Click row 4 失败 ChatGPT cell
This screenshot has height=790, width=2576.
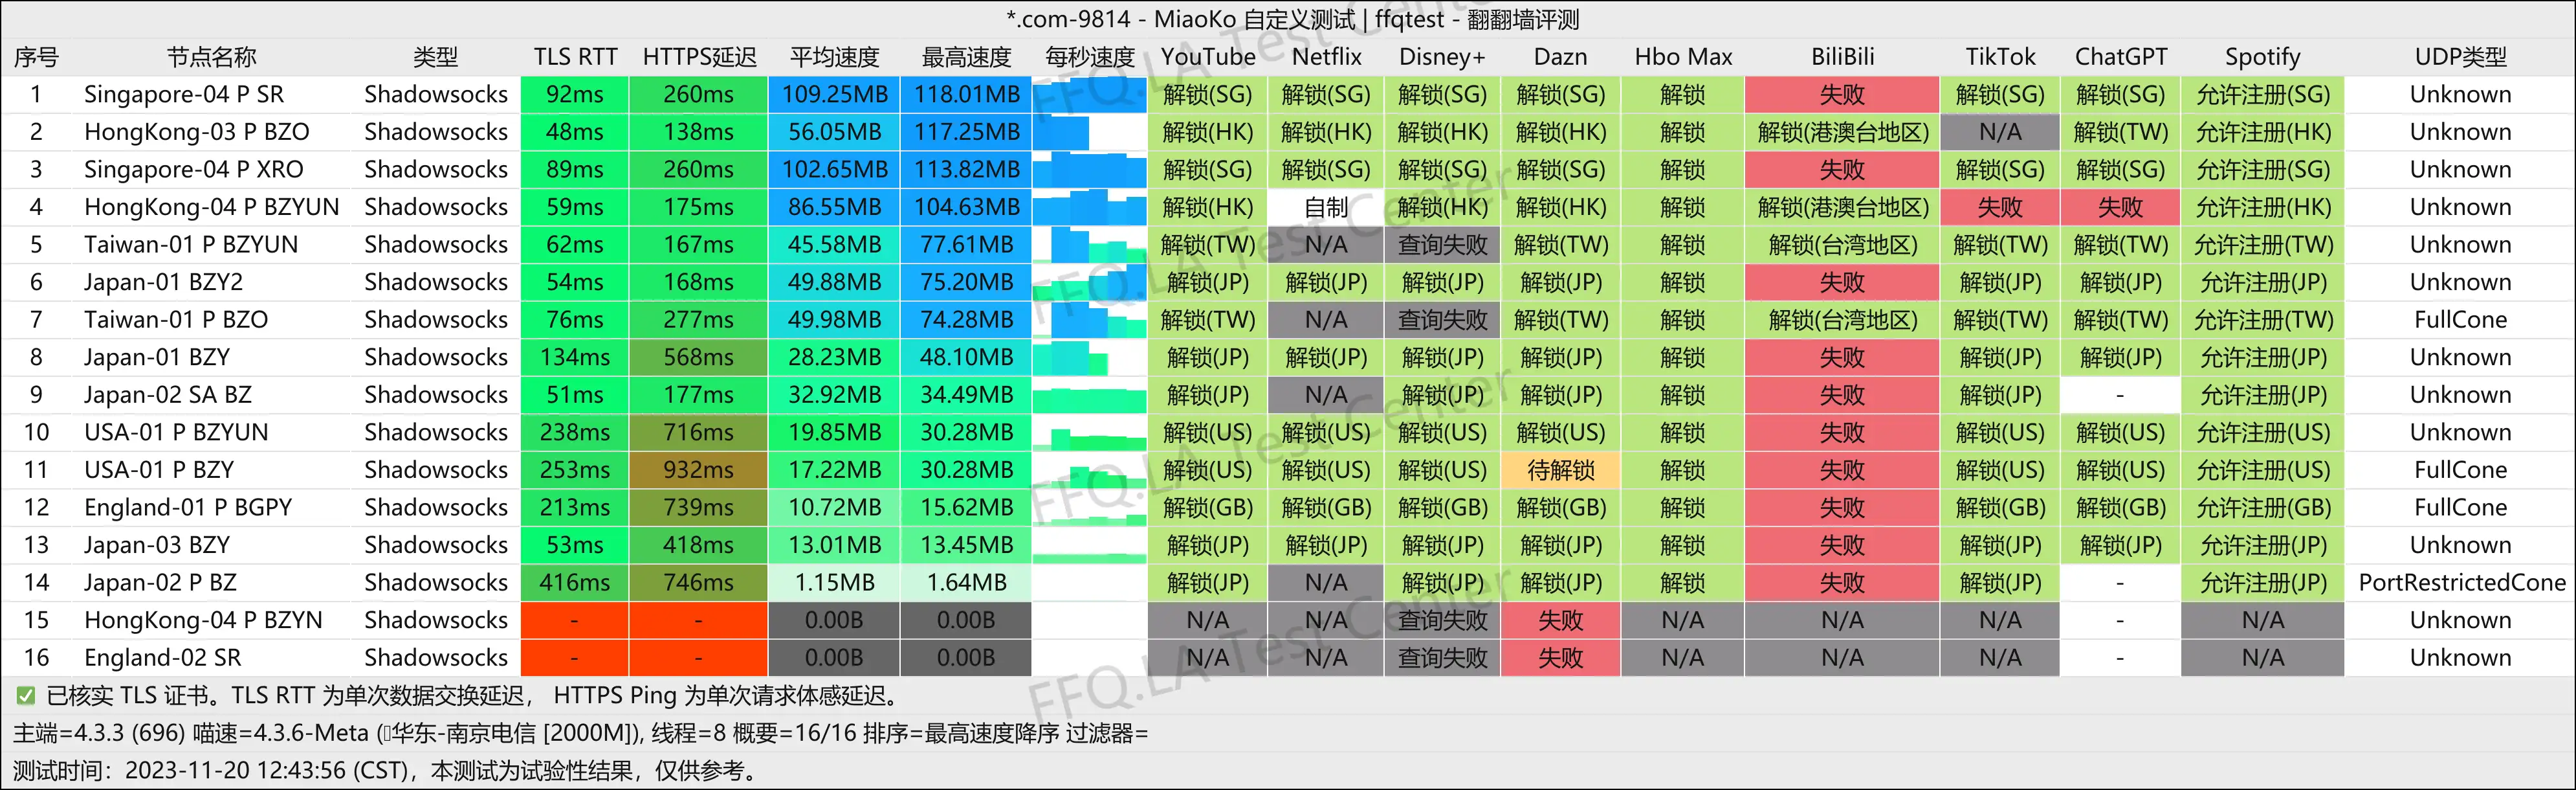(2120, 207)
